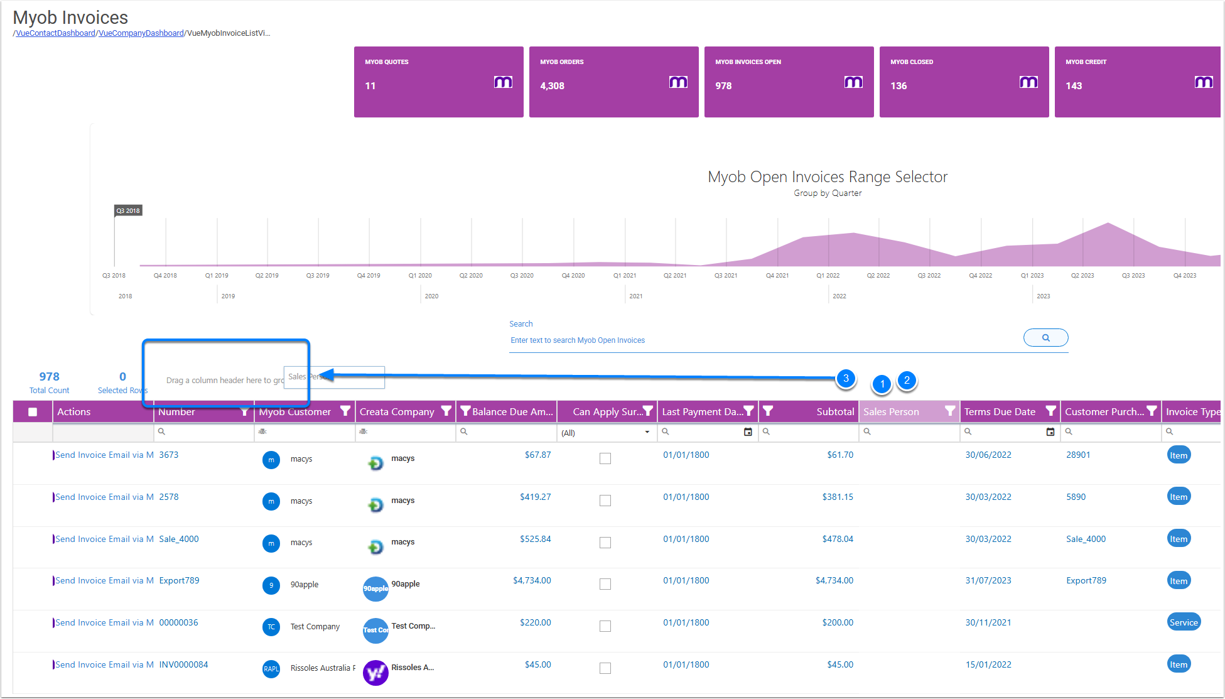Open the Myob Invoices Open card icon
Viewport: 1225px width, 699px height.
[853, 82]
